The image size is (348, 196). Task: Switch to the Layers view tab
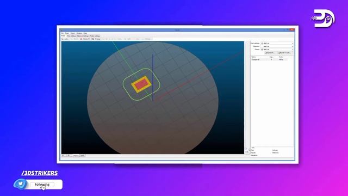pos(82,156)
